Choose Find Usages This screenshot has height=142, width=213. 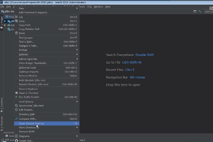pos(47,38)
